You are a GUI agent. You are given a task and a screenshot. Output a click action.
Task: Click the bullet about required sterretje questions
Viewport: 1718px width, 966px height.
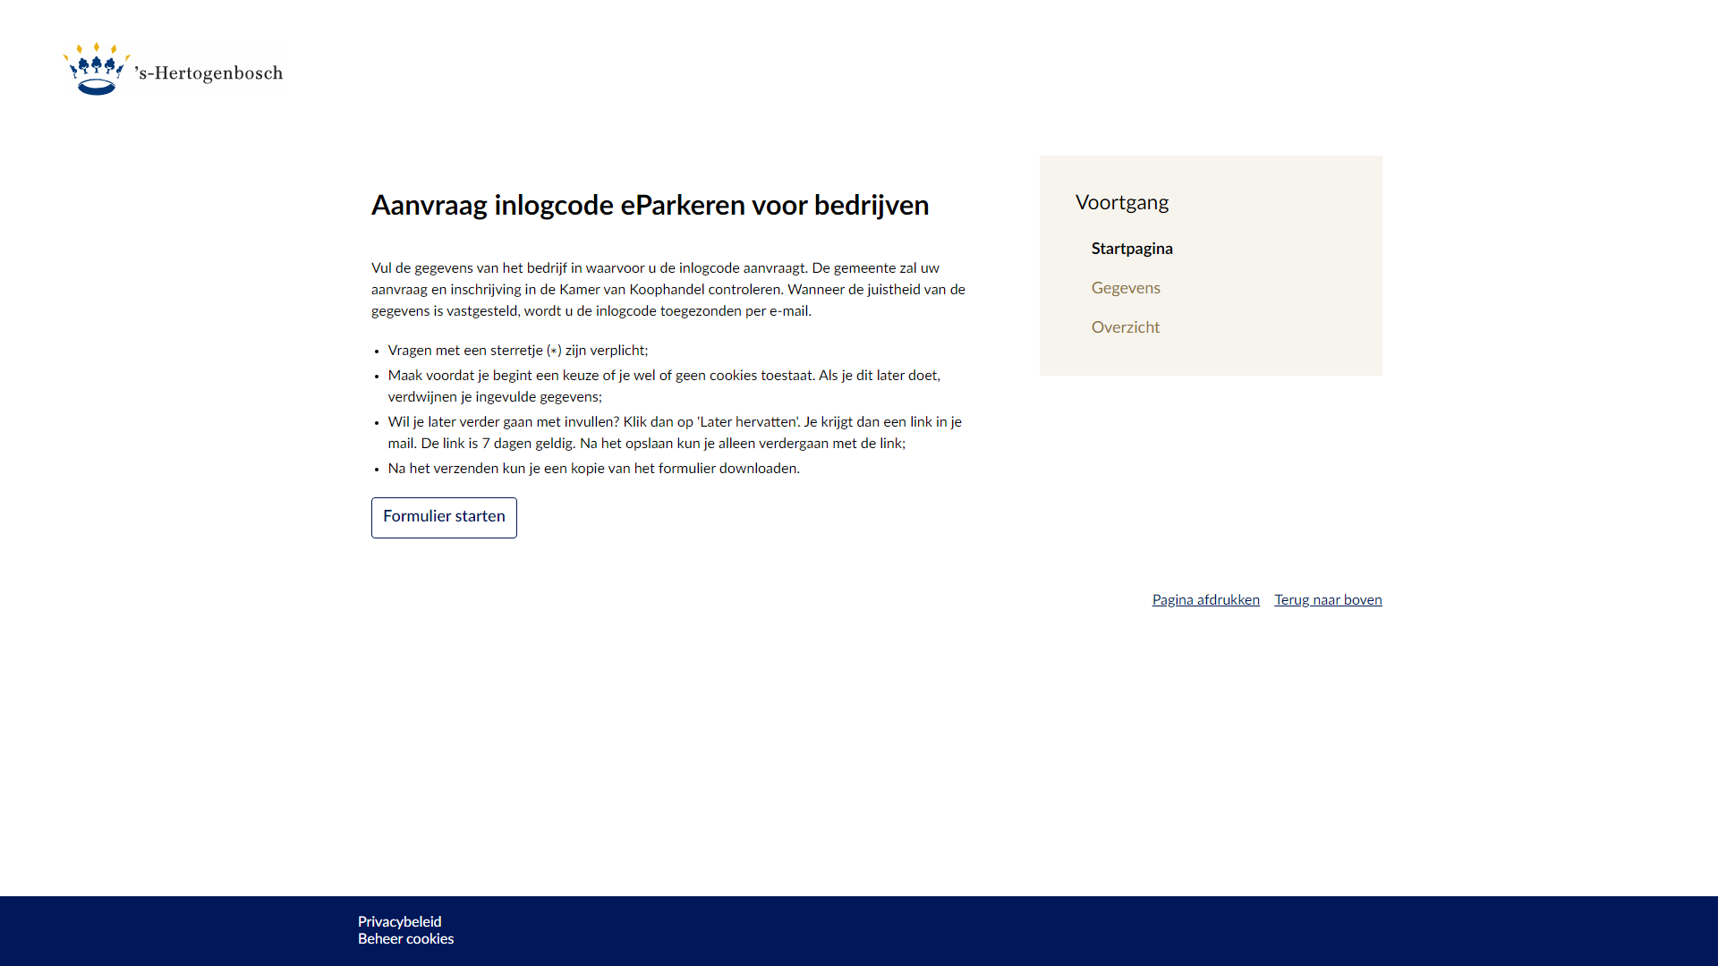tap(517, 351)
